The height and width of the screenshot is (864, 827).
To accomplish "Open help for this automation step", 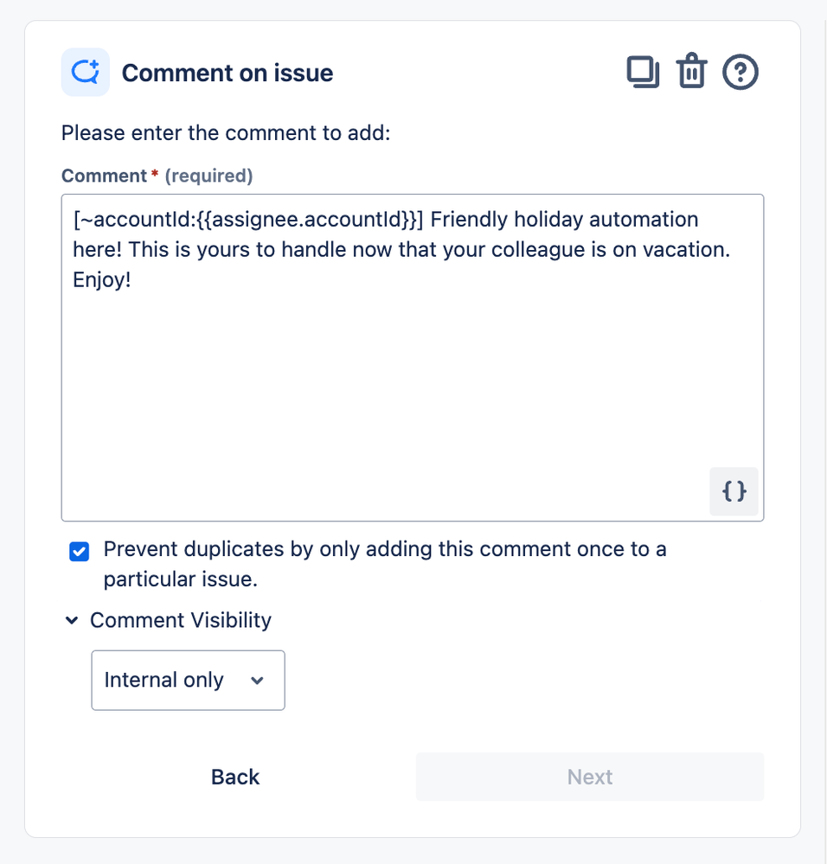I will pos(740,72).
